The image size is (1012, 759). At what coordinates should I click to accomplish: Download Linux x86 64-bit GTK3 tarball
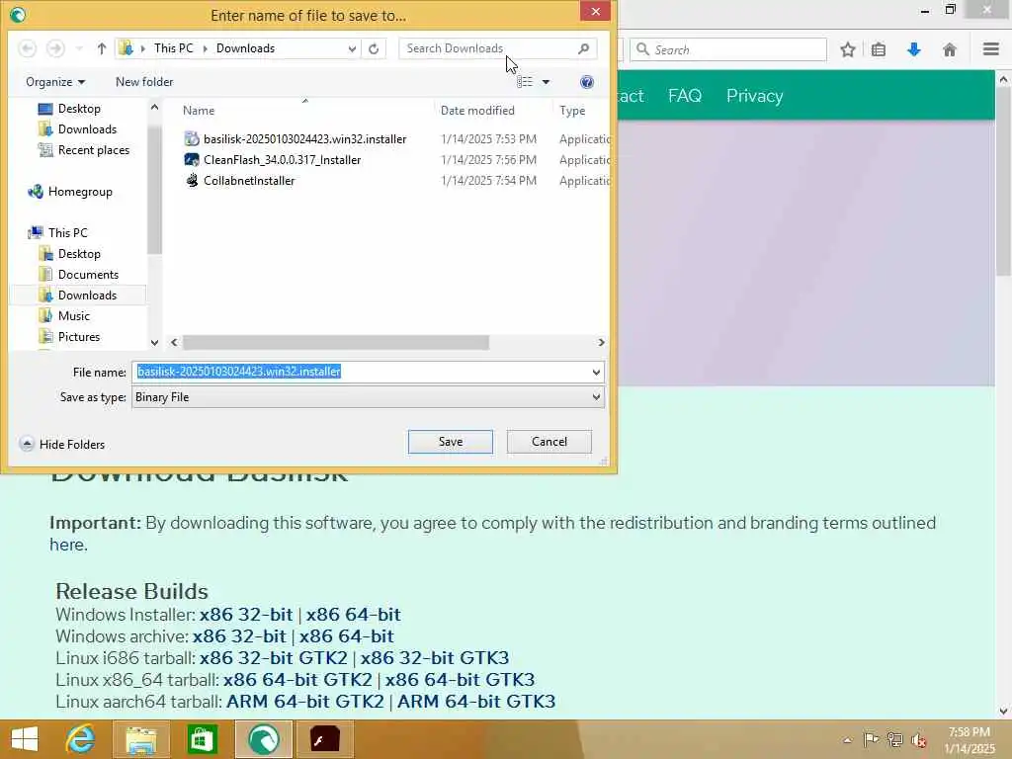[x=460, y=680]
